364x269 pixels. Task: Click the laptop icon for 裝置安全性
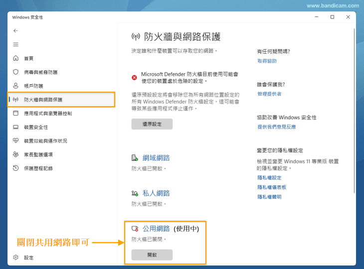pos(15,127)
